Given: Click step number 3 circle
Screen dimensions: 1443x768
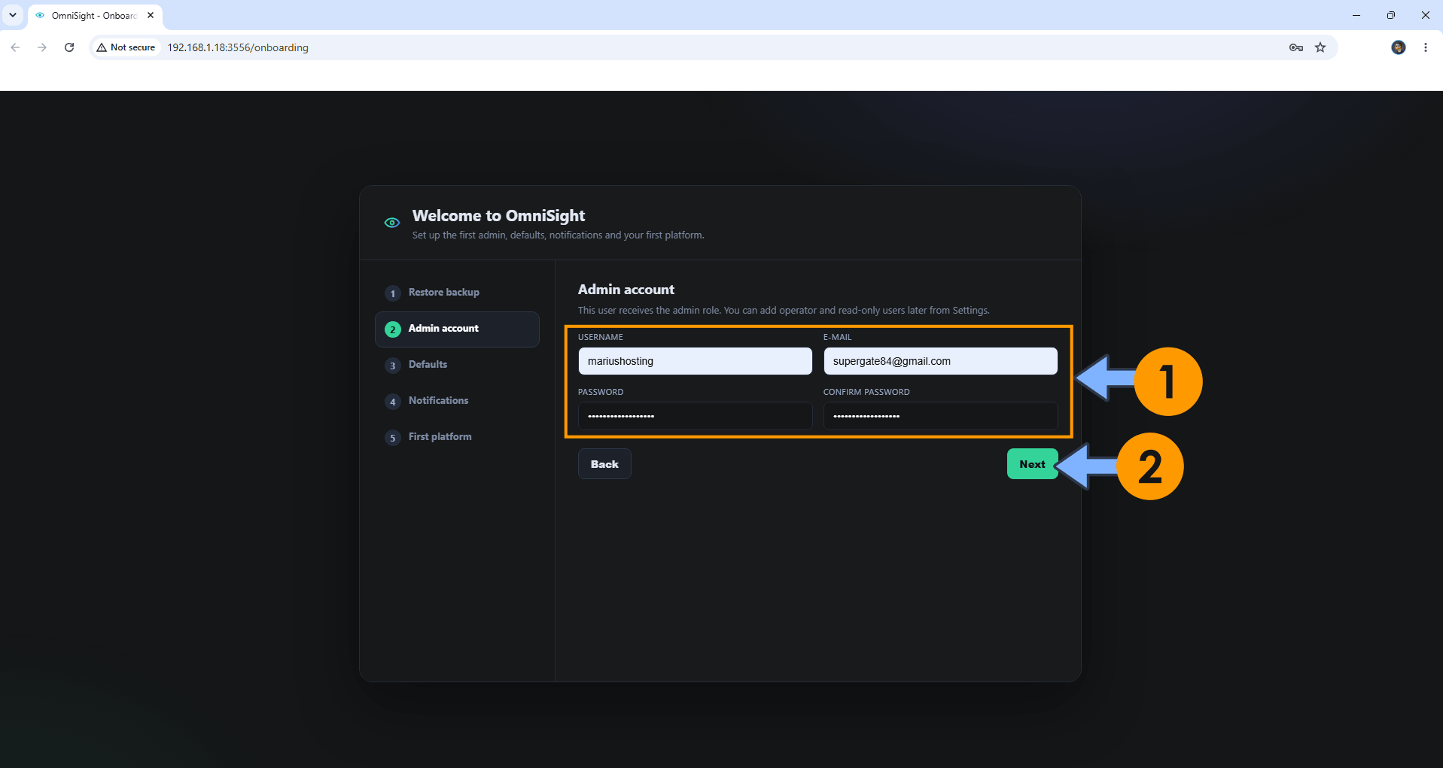Looking at the screenshot, I should 393,366.
